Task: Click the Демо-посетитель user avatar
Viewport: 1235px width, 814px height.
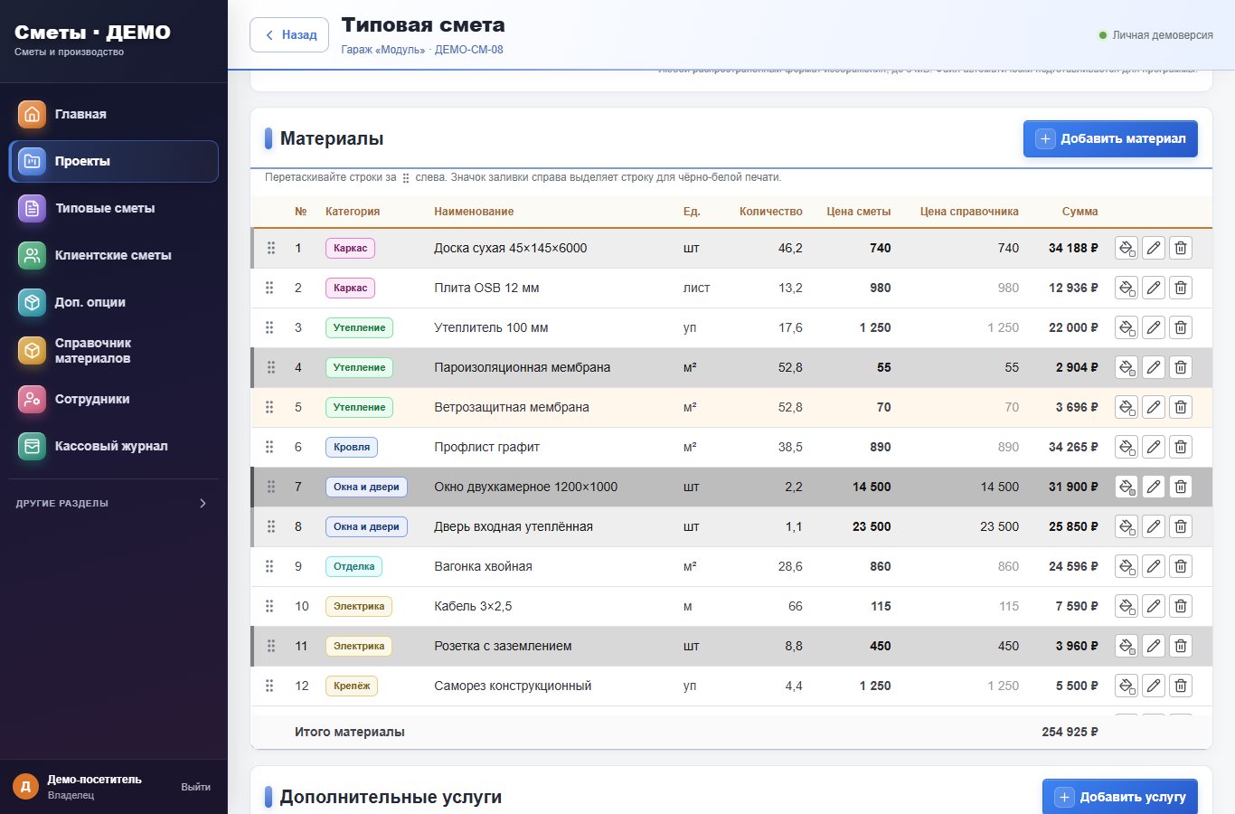Action: [25, 786]
